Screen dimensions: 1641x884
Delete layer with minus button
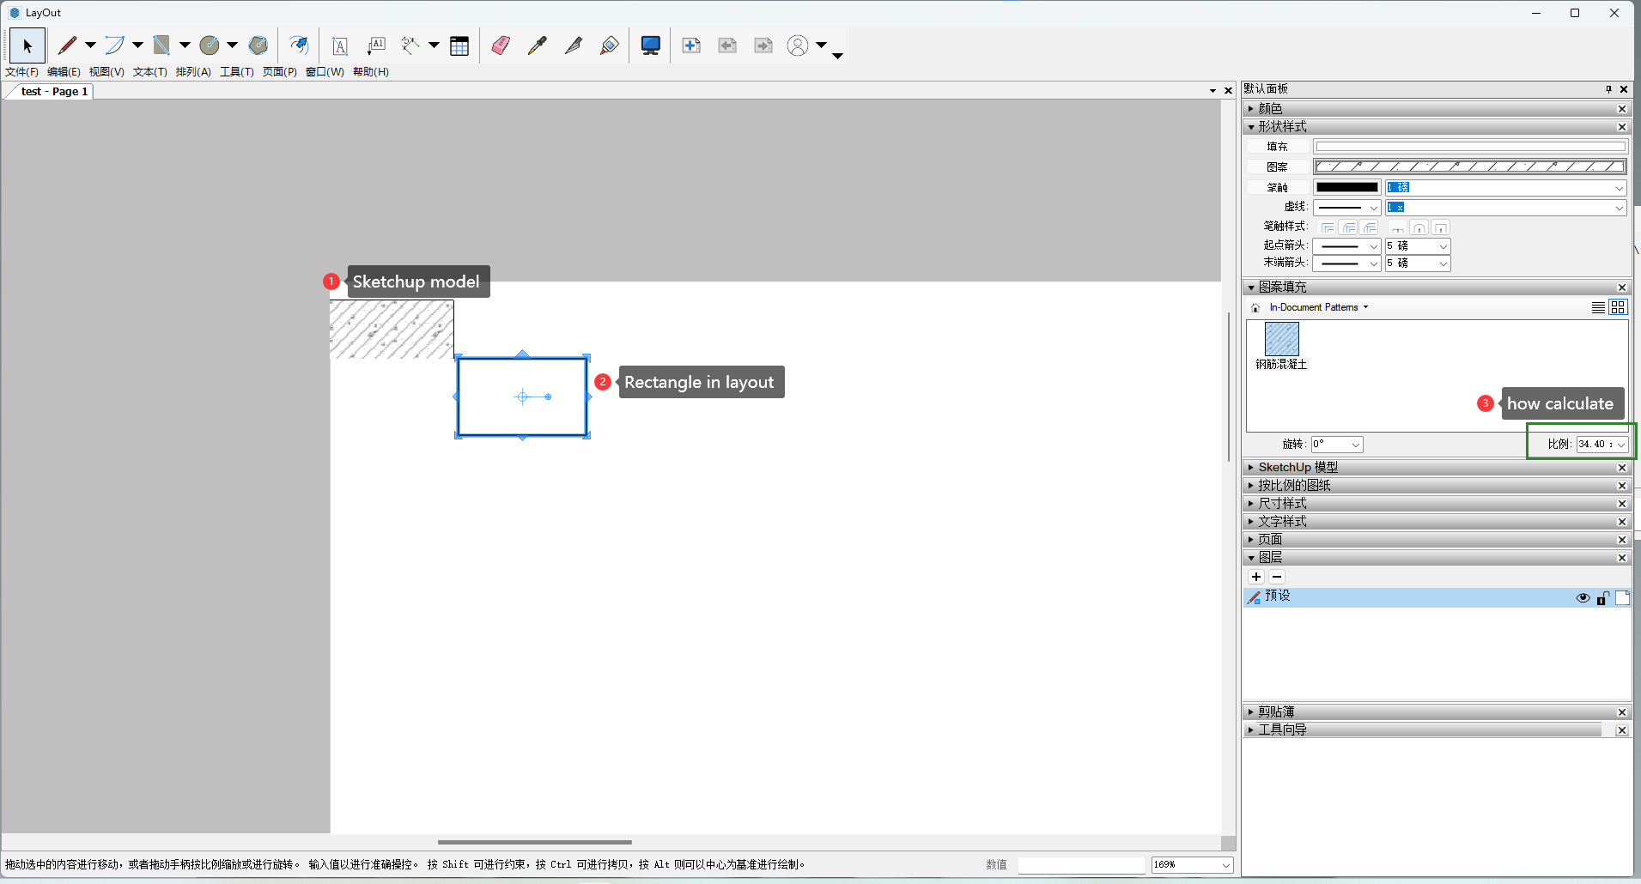pos(1277,577)
